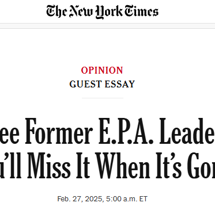Click the partially visible word Leade in headline
Image resolution: width=215 pixels, height=218 pixels.
tap(187, 131)
